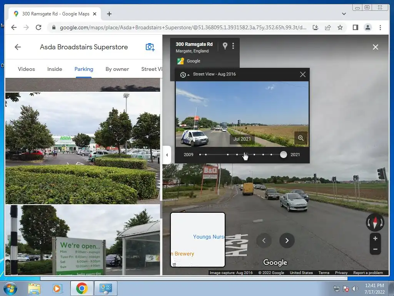Open the Windows Start menu
Screen dimensions: 394x296
coord(10,288)
